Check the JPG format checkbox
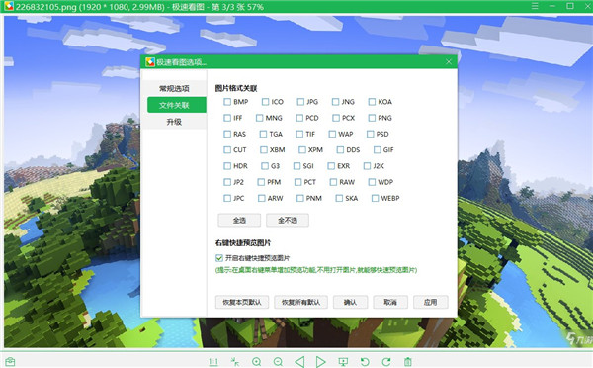 pyautogui.click(x=300, y=102)
